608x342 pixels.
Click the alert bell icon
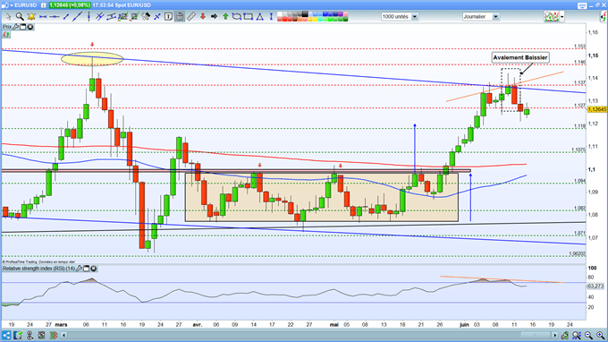click(31, 17)
